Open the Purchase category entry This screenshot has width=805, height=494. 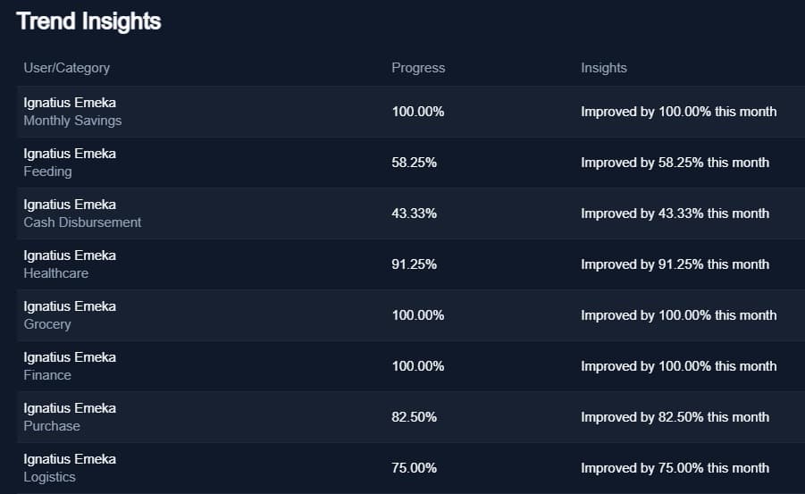point(52,426)
